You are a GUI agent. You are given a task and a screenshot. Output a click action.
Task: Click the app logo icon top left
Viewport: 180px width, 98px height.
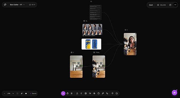[x=5, y=5]
